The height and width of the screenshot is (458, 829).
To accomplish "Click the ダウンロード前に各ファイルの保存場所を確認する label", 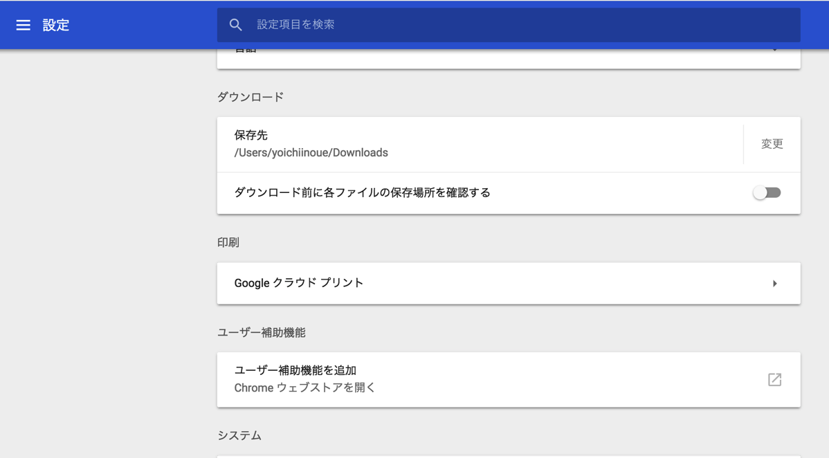I will point(362,192).
